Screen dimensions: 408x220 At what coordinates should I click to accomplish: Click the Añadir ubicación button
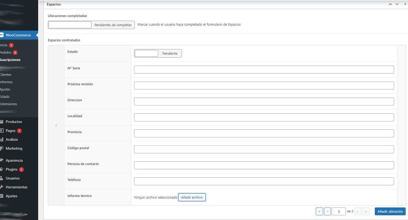[390, 211]
